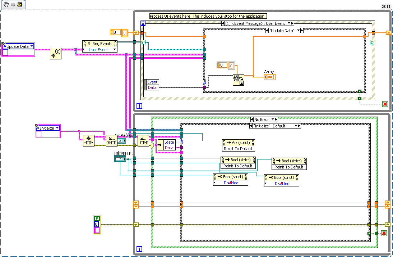The width and height of the screenshot is (393, 257).
Task: Select the reference constant refnum
Action: (120, 159)
